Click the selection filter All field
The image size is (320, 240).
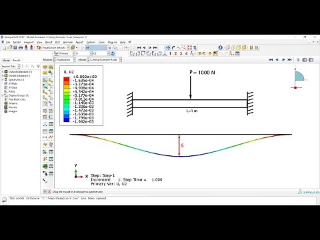[x=96, y=47]
